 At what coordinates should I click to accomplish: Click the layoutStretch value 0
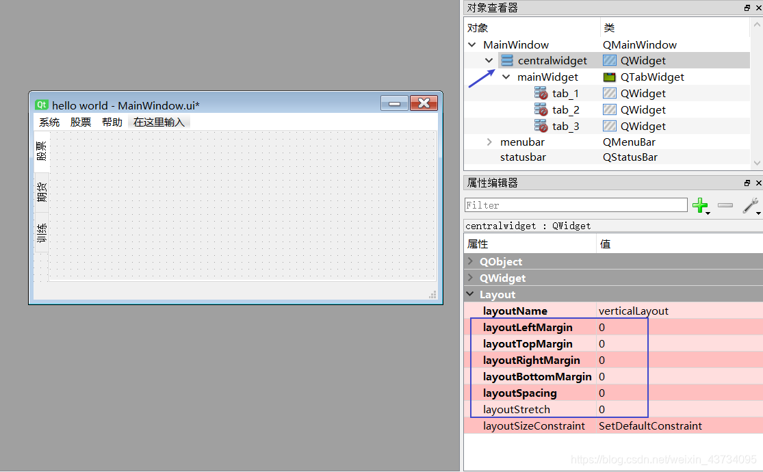coord(602,410)
